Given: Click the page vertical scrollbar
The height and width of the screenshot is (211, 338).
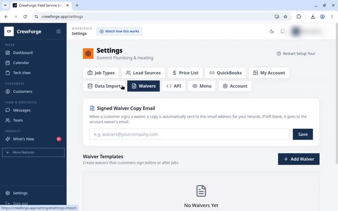Looking at the screenshot, I should tap(337, 93).
